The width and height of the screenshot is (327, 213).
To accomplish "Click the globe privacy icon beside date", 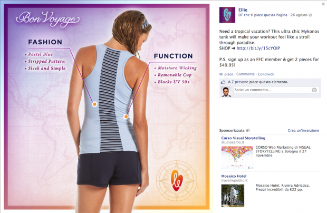I will coord(310,15).
